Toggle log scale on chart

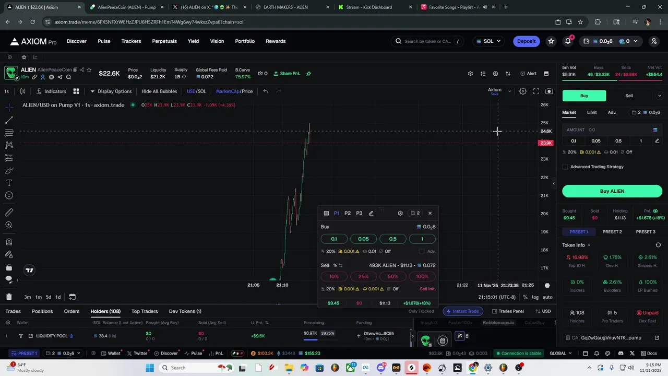pyautogui.click(x=535, y=297)
